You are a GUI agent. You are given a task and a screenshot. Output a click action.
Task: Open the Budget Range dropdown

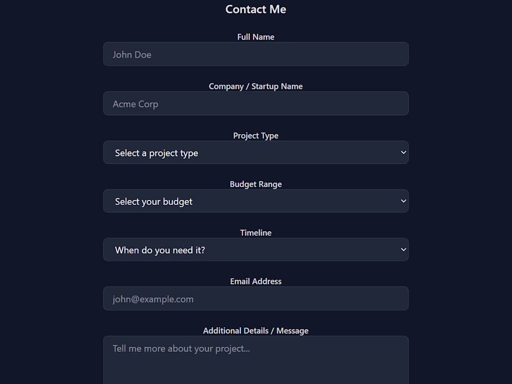256,201
